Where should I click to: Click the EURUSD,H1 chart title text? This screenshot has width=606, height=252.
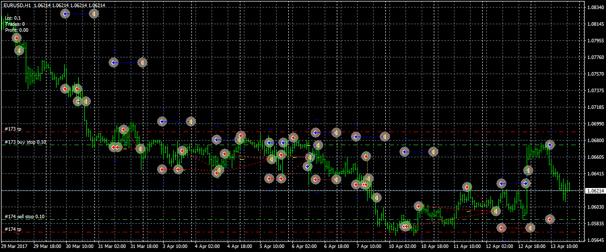pos(16,5)
